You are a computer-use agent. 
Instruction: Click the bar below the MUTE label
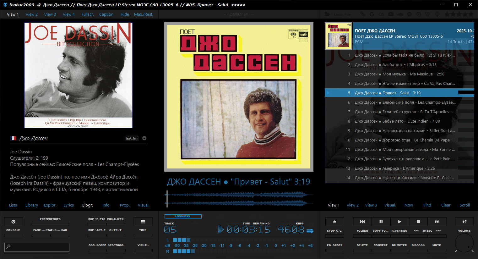pos(437,251)
